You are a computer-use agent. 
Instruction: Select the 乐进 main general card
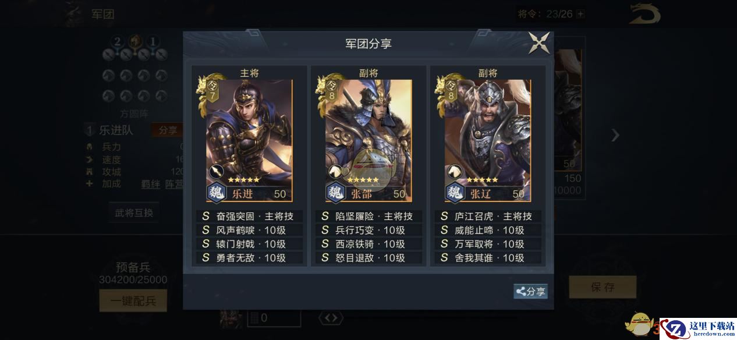[x=250, y=140]
